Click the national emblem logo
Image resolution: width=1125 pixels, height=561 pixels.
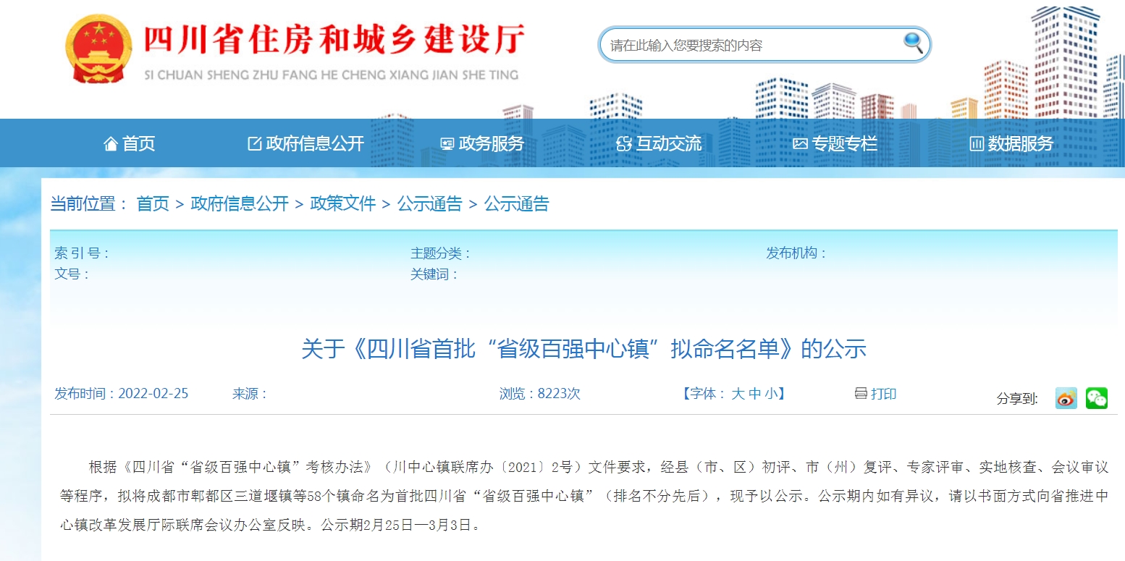(x=99, y=49)
